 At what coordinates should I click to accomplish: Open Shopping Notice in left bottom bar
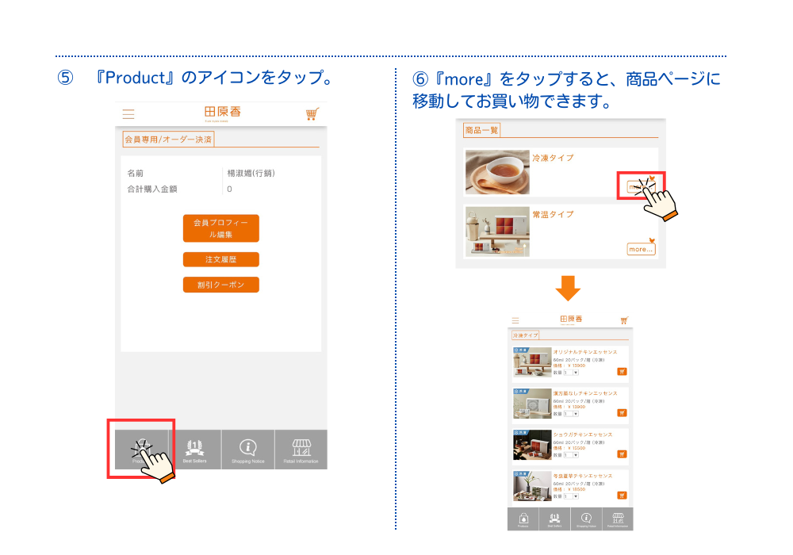click(x=247, y=450)
